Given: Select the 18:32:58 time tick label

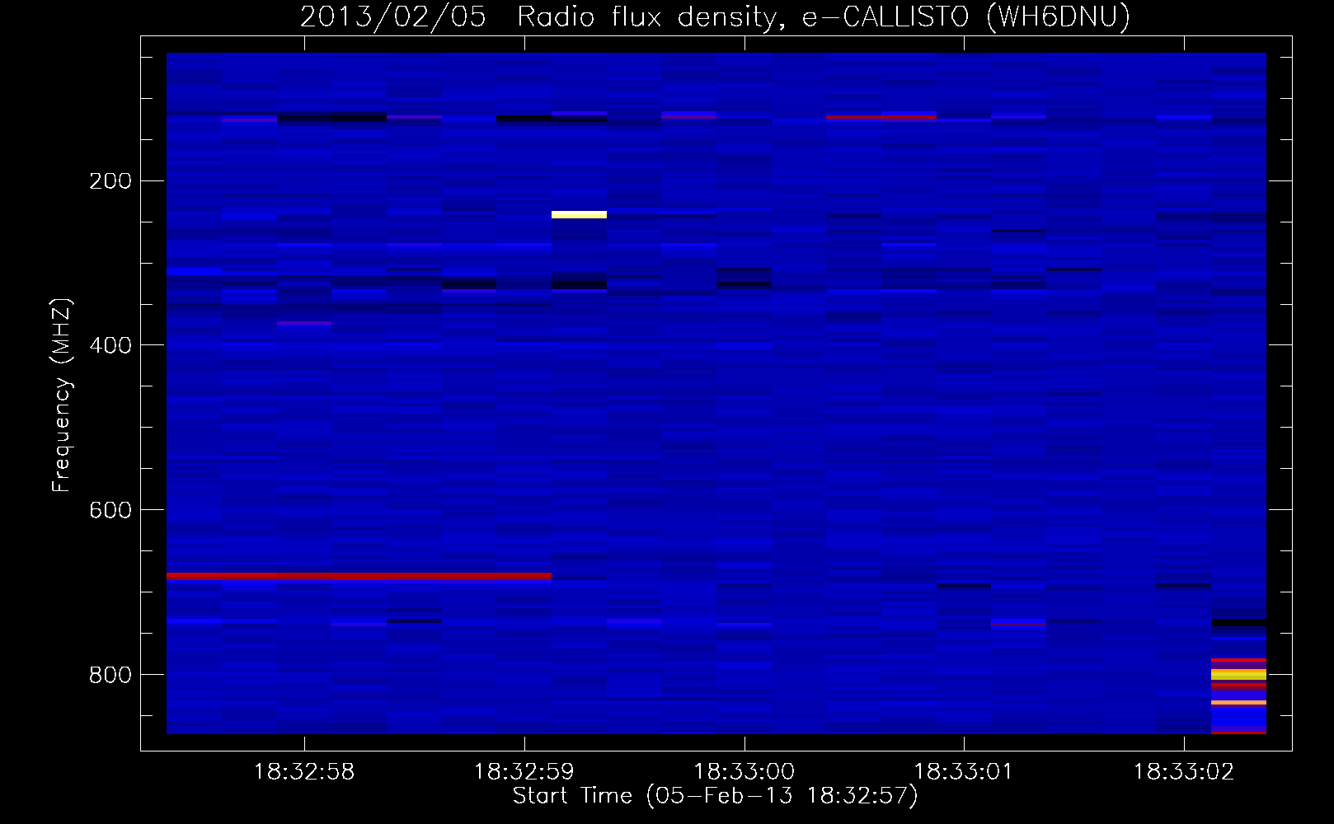Looking at the screenshot, I should click(x=304, y=772).
